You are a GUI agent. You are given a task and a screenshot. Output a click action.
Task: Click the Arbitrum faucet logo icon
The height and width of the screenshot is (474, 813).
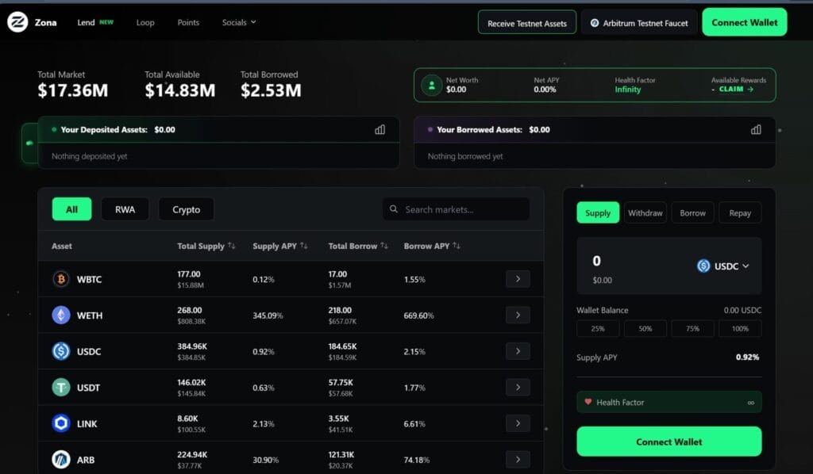pos(595,23)
